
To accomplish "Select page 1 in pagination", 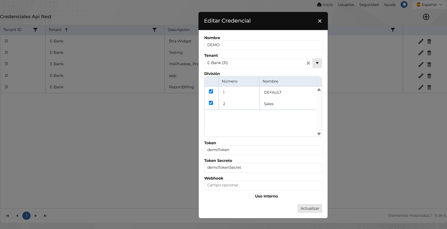I will pyautogui.click(x=26, y=216).
